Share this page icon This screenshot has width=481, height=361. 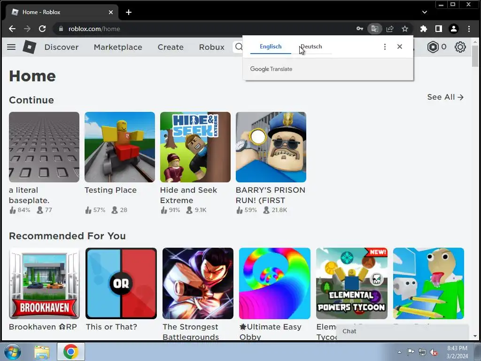click(389, 29)
